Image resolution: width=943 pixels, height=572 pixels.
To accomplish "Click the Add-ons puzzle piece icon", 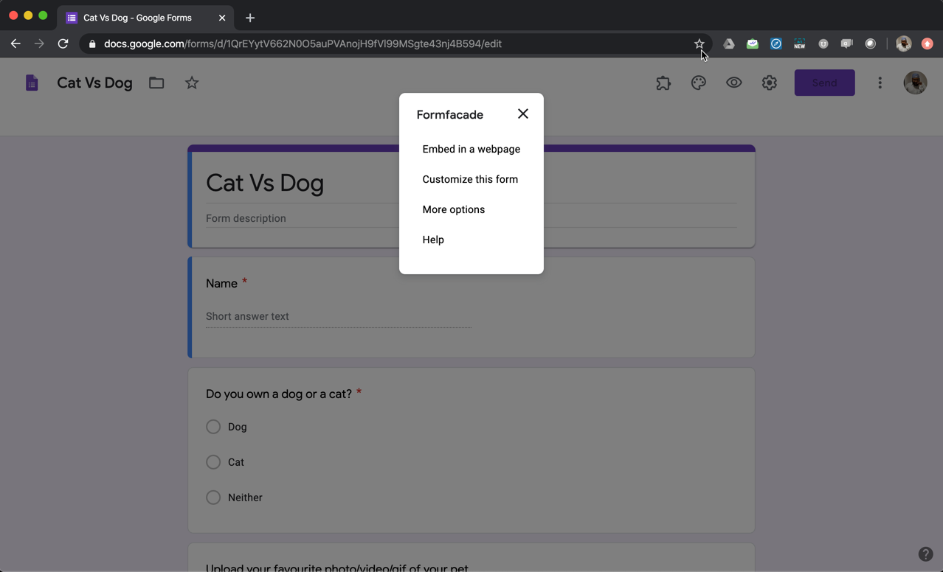I will pyautogui.click(x=663, y=83).
